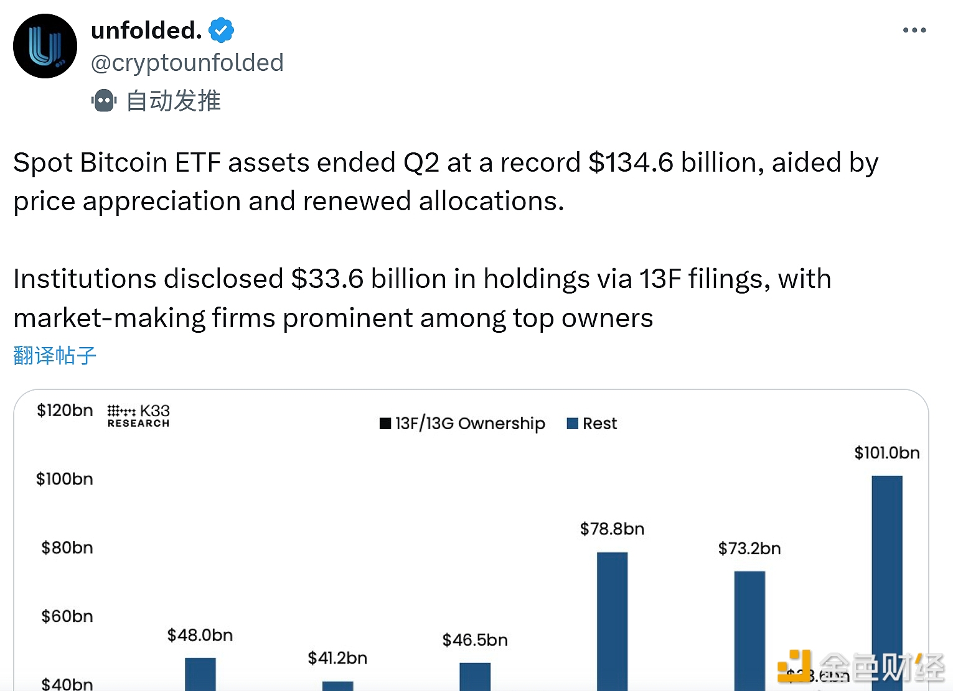953x691 pixels.
Task: Click the blue Rest legend swatch
Action: (x=573, y=424)
